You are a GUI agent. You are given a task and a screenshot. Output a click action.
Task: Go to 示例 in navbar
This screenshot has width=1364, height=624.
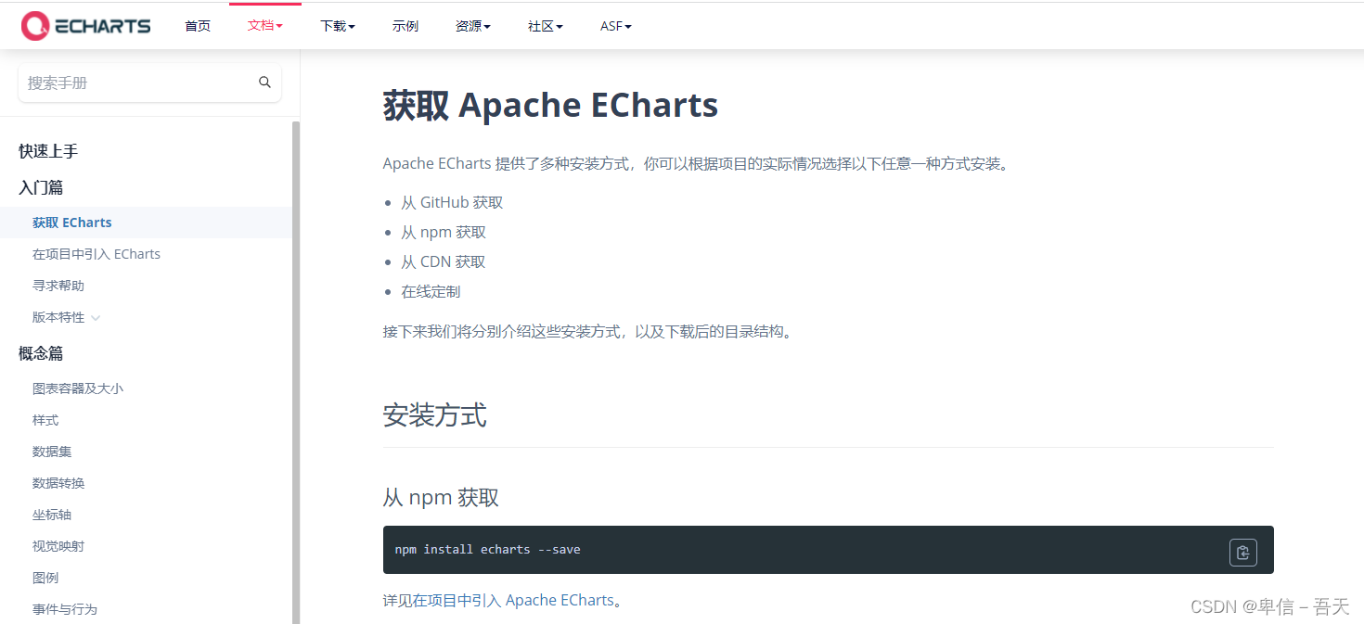coord(405,26)
